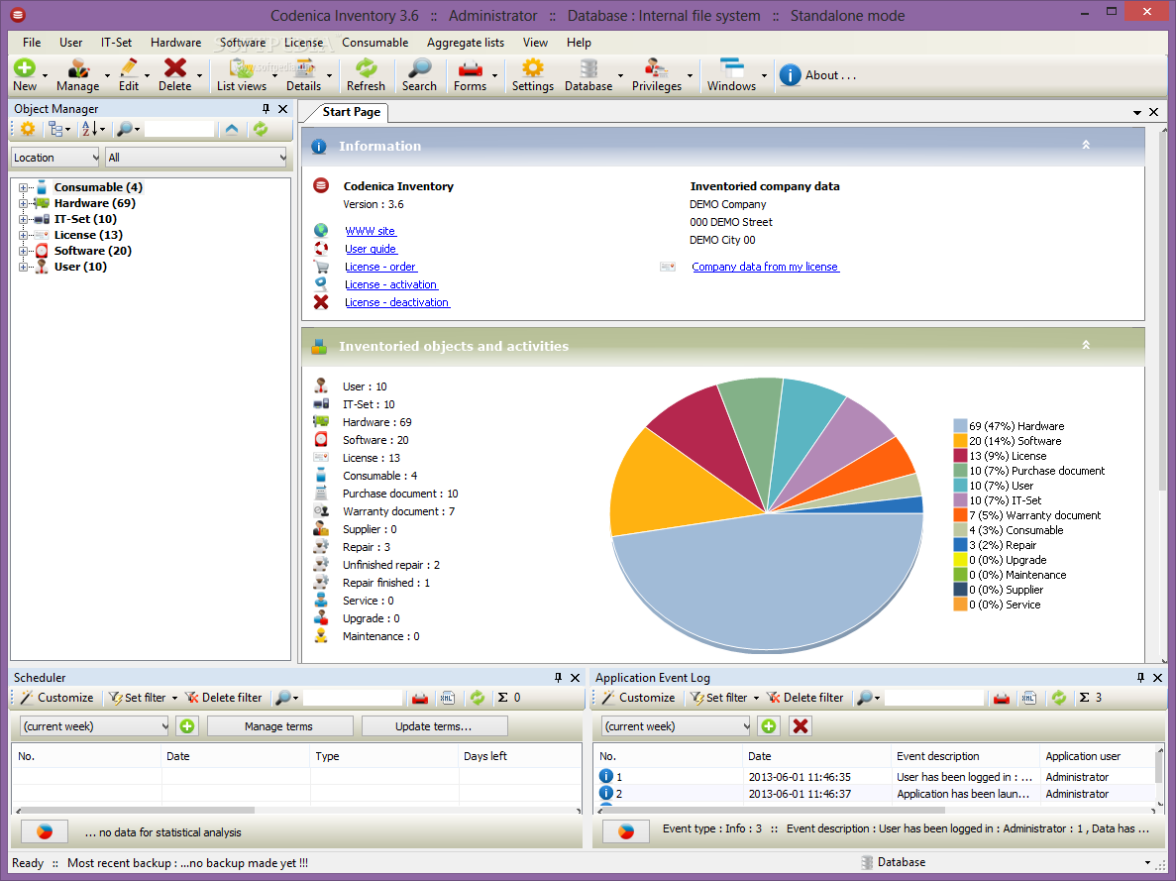Expand the User (10) tree node
The width and height of the screenshot is (1176, 881).
(x=23, y=267)
